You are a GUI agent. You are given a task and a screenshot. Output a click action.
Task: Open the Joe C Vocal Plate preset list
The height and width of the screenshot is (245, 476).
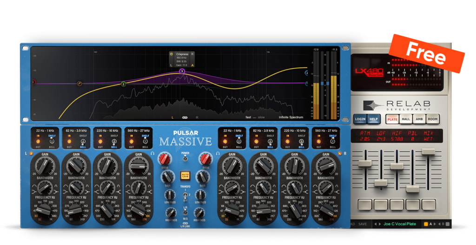coord(399,224)
